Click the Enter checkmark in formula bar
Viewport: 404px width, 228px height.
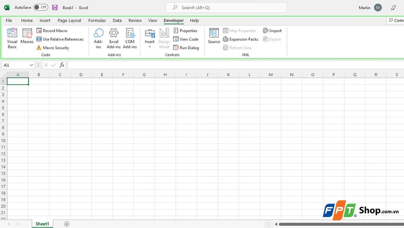point(54,65)
